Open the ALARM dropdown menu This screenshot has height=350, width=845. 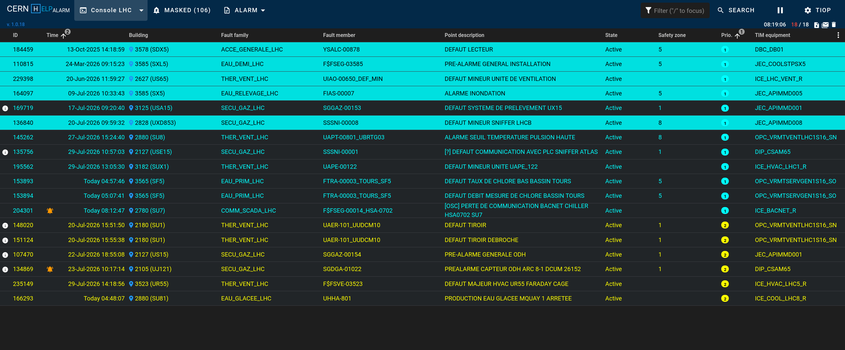[245, 10]
